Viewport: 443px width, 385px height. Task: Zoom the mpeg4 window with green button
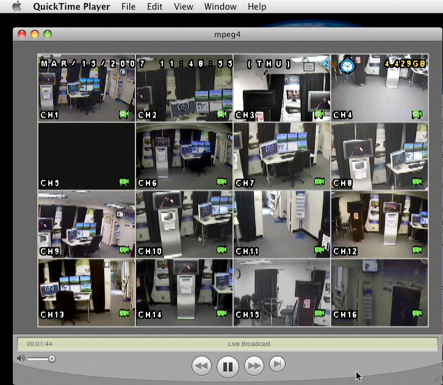pos(48,34)
